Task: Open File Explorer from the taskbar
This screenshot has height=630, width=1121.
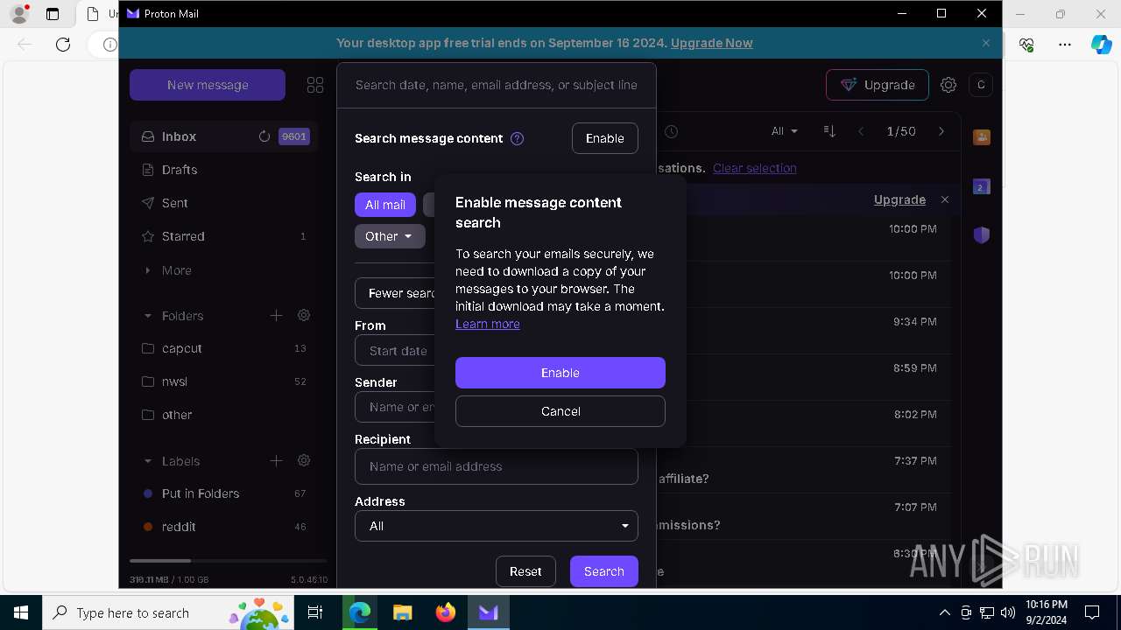Action: coord(403,612)
